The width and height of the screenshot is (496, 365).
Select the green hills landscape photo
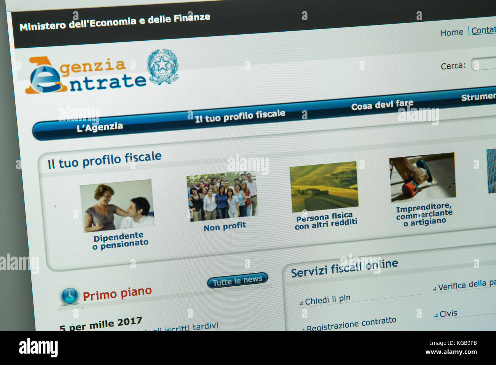point(324,187)
